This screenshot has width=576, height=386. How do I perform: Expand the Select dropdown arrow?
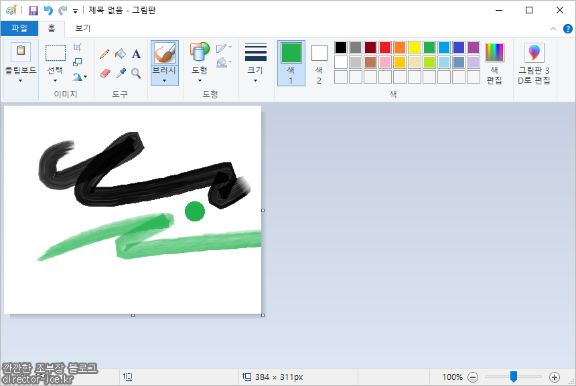(x=56, y=80)
